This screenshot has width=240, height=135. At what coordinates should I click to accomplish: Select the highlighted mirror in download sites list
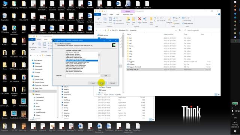82,61
